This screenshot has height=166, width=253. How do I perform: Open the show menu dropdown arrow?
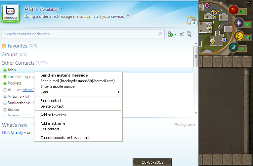[195, 34]
